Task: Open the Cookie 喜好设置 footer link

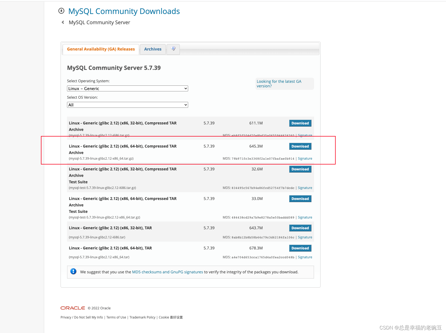Action: (x=171, y=317)
